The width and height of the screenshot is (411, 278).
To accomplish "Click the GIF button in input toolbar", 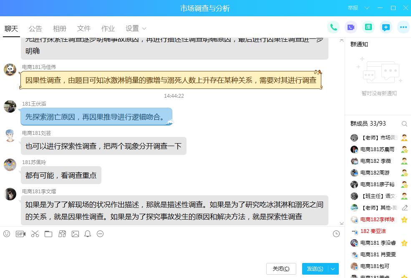I will (x=20, y=234).
